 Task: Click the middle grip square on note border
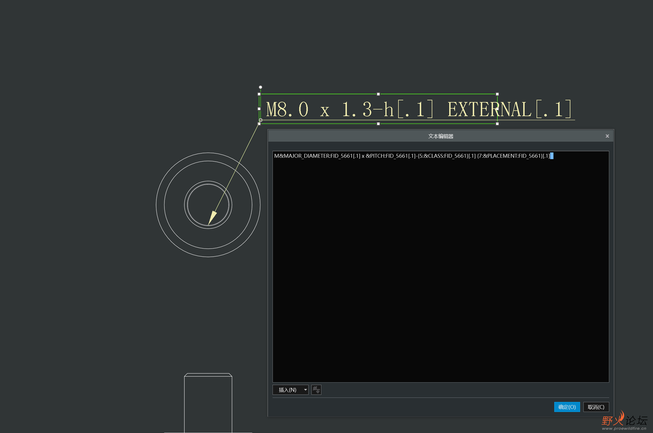tap(378, 94)
